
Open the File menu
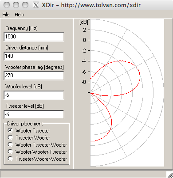point(6,15)
